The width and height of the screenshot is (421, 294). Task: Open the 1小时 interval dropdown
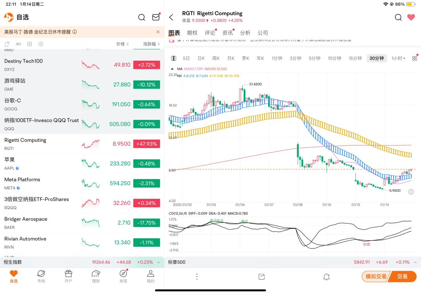399,58
